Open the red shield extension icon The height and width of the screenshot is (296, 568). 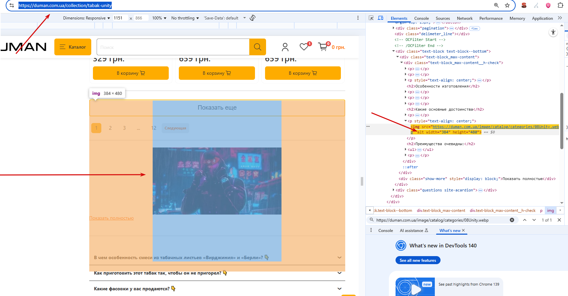point(548,5)
